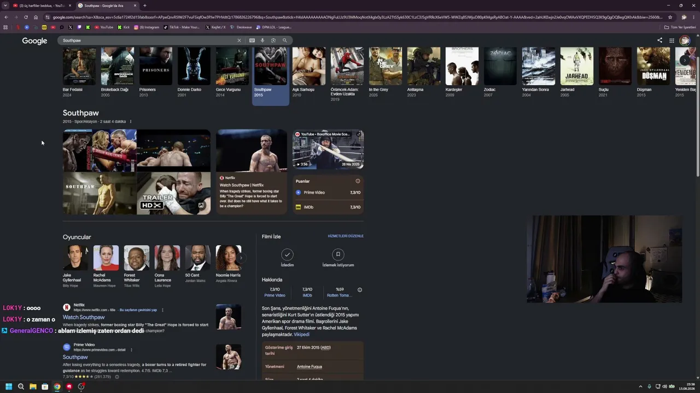Select the Zodiac movie poster

pyautogui.click(x=500, y=66)
